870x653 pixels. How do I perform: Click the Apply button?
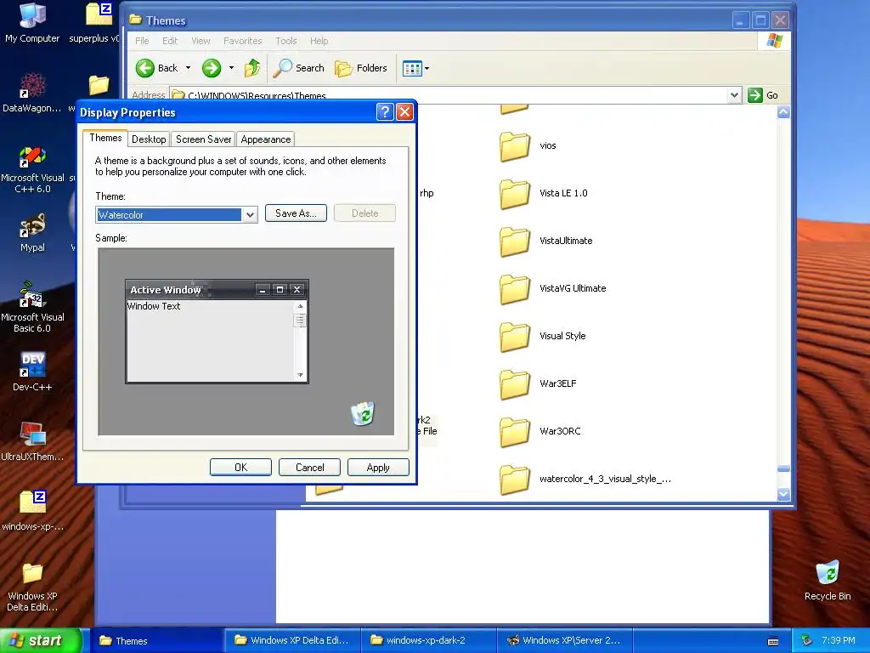[x=378, y=468]
